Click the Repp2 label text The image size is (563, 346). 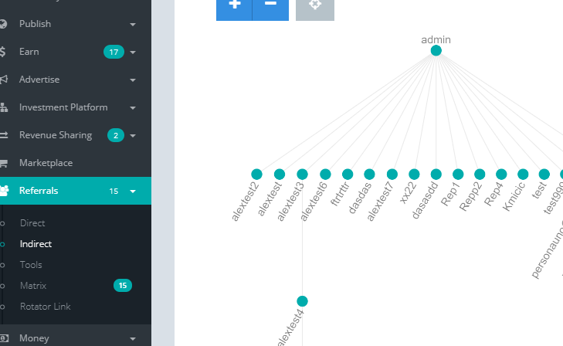pyautogui.click(x=471, y=196)
